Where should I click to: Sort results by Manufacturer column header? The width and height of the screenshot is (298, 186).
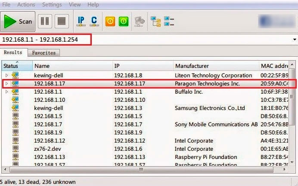(x=215, y=66)
